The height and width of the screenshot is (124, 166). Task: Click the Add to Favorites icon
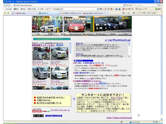[8, 13]
